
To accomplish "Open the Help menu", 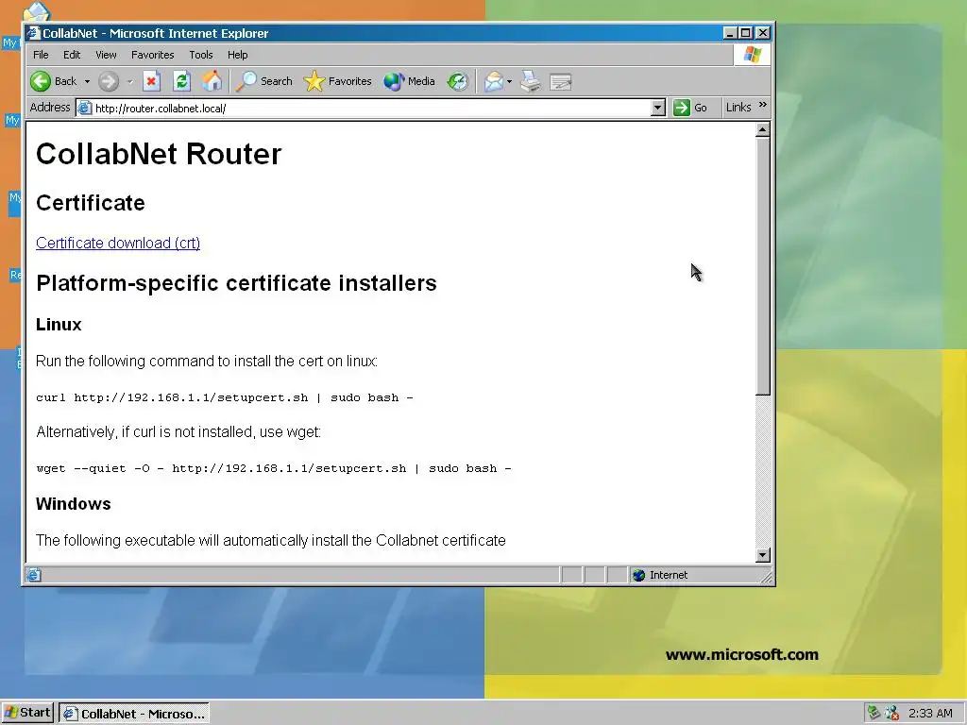I will 237,55.
